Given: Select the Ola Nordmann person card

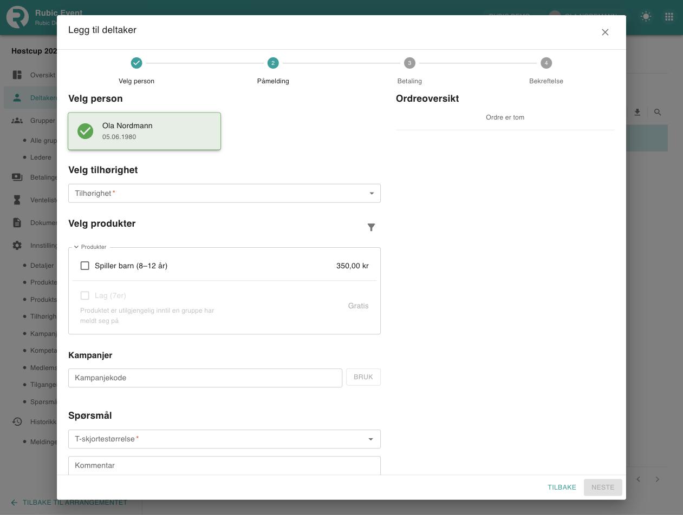Looking at the screenshot, I should pos(144,131).
